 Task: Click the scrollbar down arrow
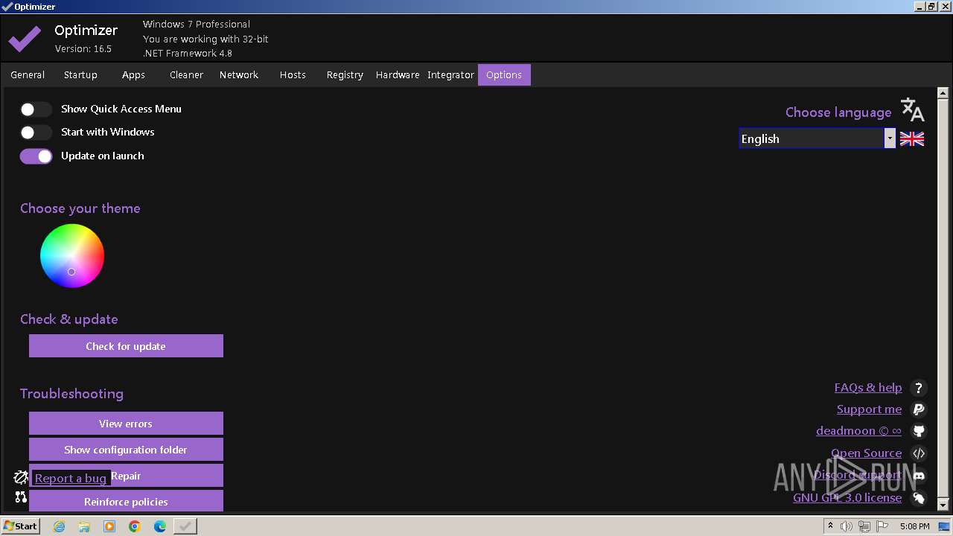tap(943, 505)
